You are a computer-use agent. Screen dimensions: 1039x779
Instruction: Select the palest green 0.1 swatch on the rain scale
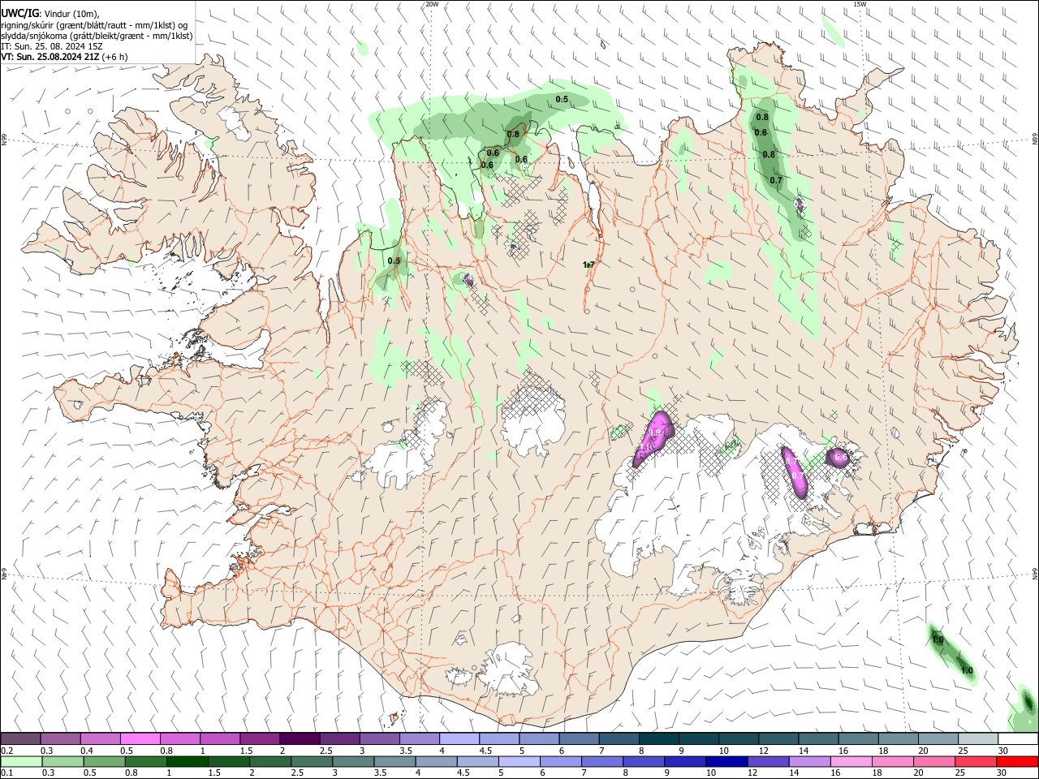(21, 761)
